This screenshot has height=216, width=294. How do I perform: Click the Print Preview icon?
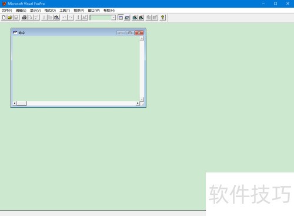point(30,18)
